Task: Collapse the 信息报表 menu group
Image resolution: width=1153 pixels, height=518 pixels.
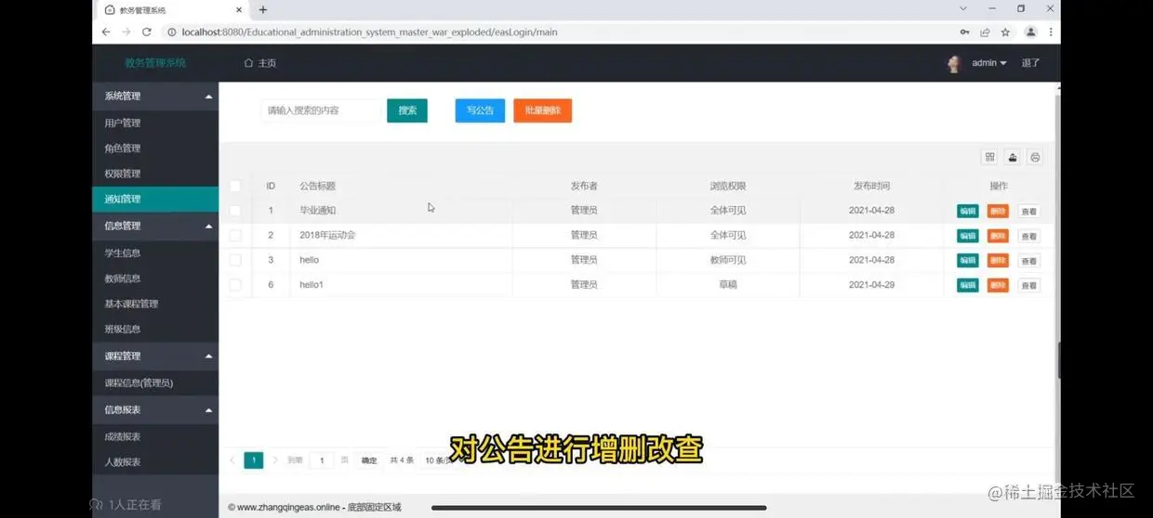Action: point(155,409)
